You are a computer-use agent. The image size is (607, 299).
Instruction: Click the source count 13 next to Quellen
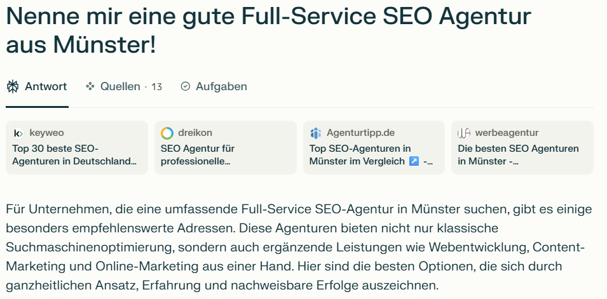tap(156, 86)
